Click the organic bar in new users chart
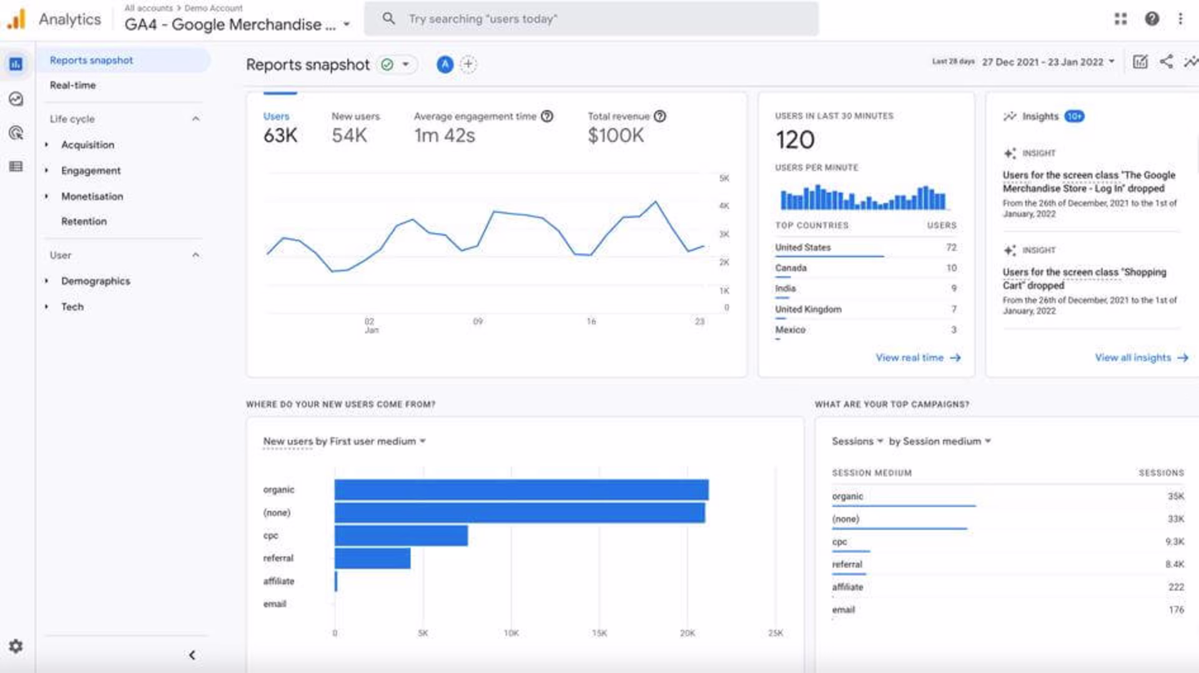This screenshot has height=673, width=1199. 521,490
